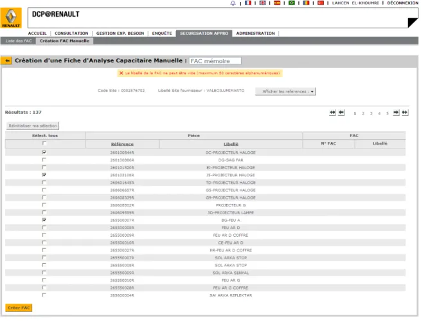Image resolution: width=421 pixels, height=321 pixels.
Task: Uncheck reference 260103108R
Action: pos(44,175)
